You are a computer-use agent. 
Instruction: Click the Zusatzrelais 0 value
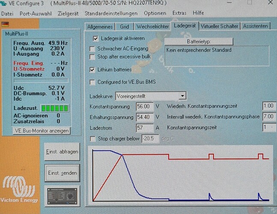click(58, 121)
